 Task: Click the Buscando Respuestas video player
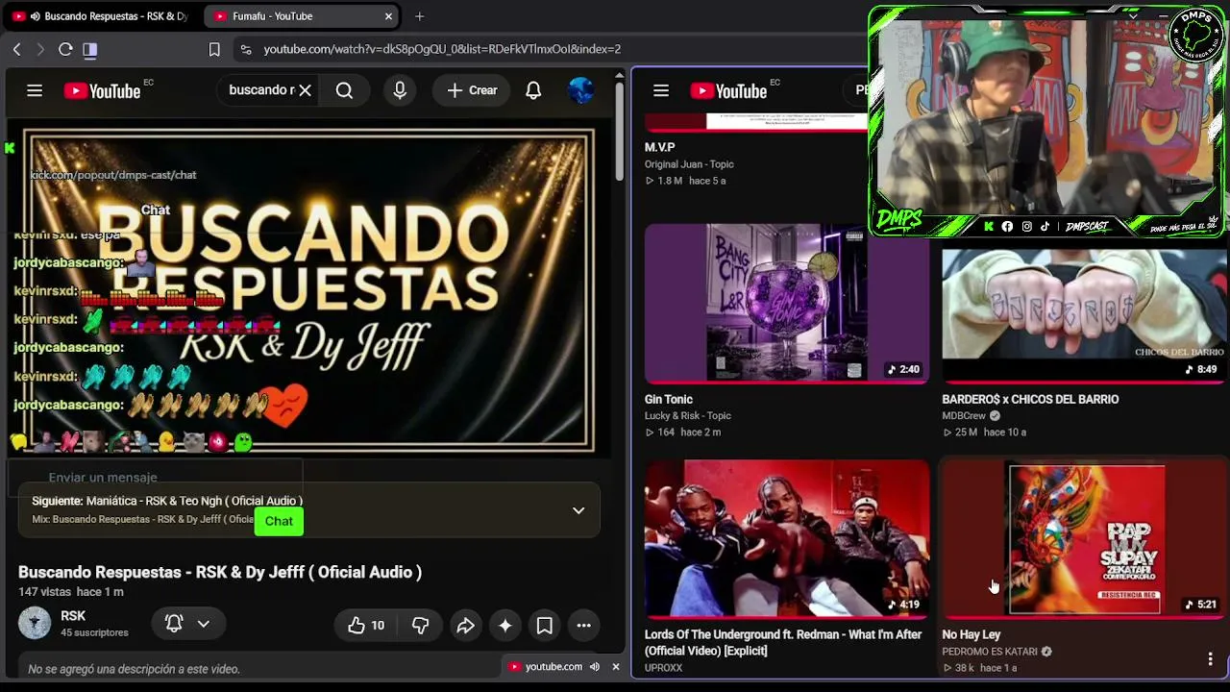(309, 290)
